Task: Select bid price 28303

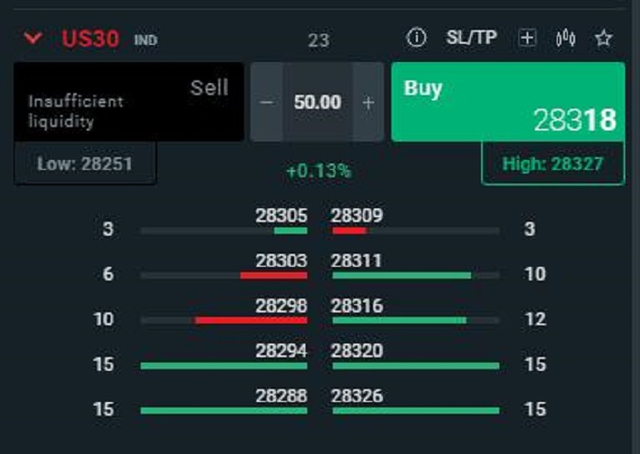Action: pos(282,260)
